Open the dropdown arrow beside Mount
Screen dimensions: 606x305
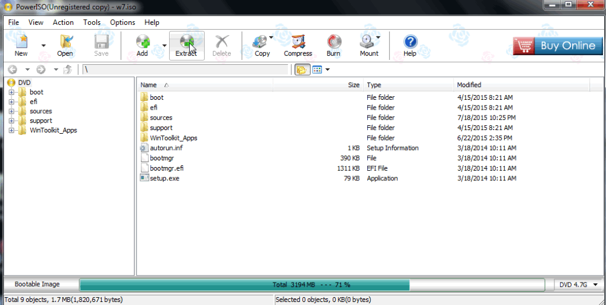(378, 38)
